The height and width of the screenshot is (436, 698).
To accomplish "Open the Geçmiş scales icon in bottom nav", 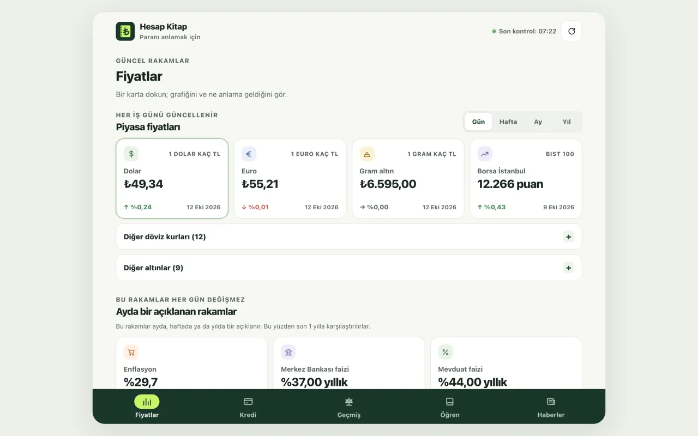I will pos(349,402).
